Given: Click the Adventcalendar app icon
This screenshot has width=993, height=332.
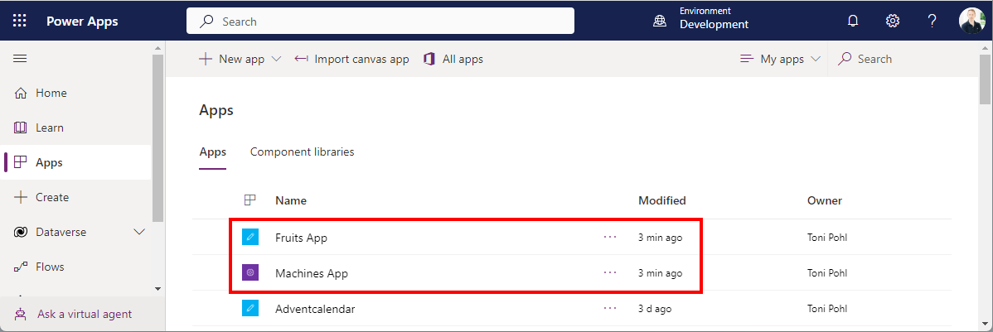Looking at the screenshot, I should [250, 309].
